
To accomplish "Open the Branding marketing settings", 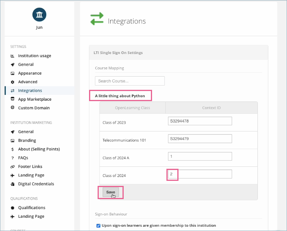I will pyautogui.click(x=27, y=140).
